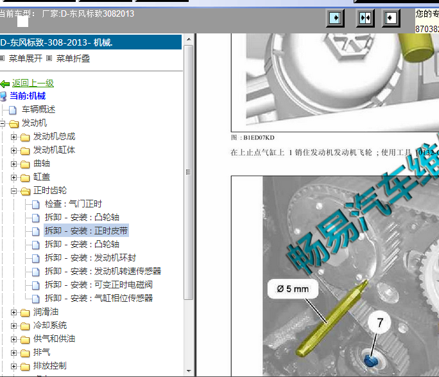The image size is (439, 377).
Task: Select 拆卸-安装：正时皮带 entry
Action: click(86, 231)
